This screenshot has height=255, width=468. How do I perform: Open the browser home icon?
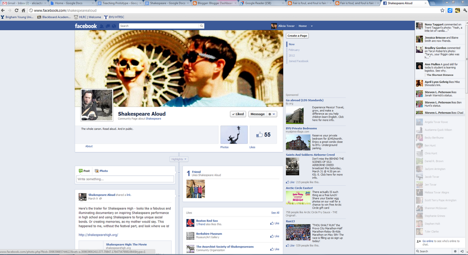(23, 10)
